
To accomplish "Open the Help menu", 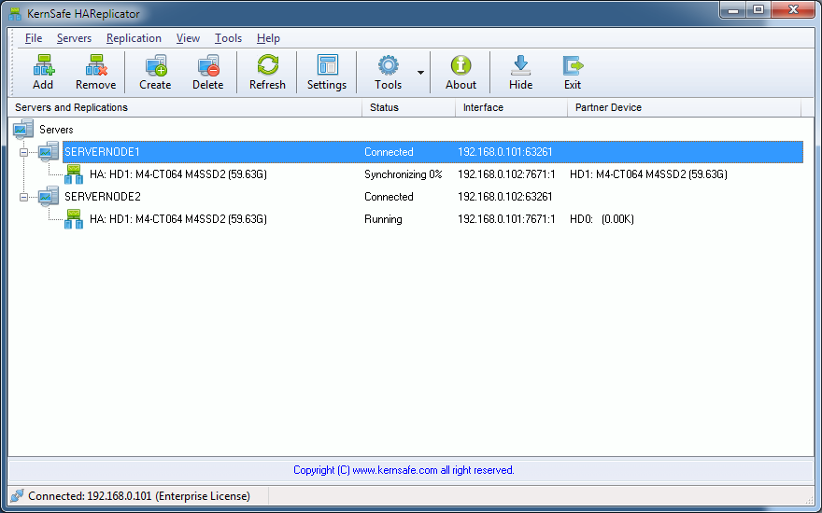I will (x=268, y=38).
